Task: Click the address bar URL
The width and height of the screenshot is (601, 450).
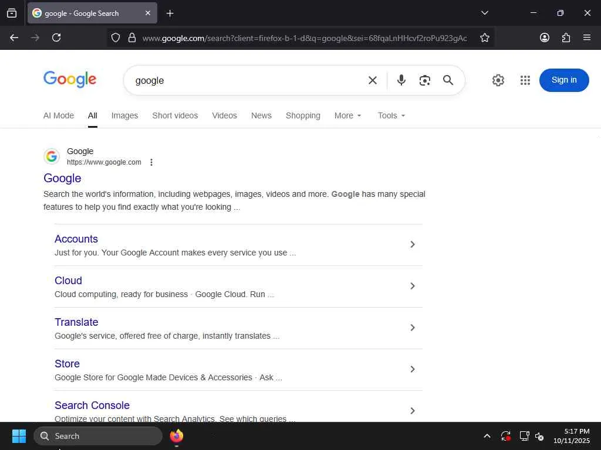Action: coord(305,38)
